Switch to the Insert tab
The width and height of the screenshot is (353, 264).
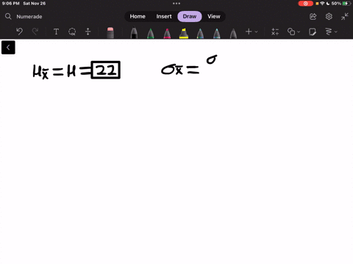point(164,16)
